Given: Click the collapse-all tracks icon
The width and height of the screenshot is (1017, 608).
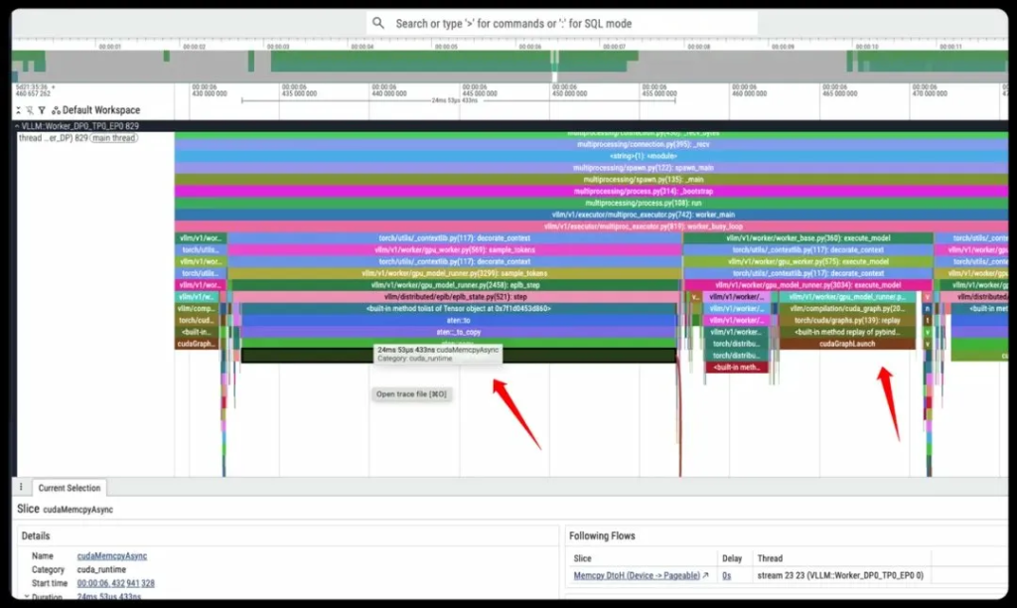Looking at the screenshot, I should click(x=19, y=110).
